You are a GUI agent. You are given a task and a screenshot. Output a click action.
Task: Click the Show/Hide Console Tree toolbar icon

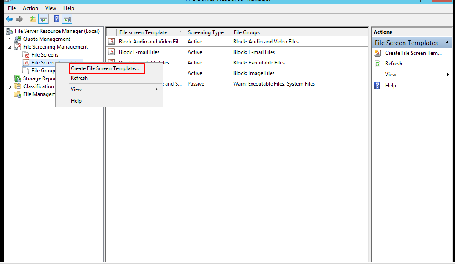(x=43, y=19)
